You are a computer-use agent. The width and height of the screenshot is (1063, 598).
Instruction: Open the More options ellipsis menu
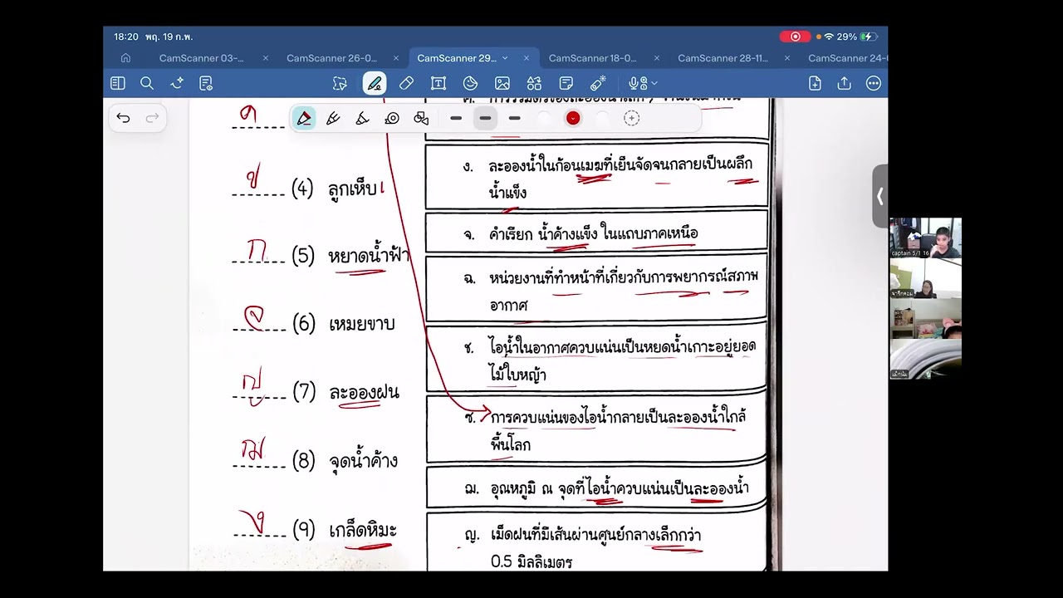coord(873,83)
